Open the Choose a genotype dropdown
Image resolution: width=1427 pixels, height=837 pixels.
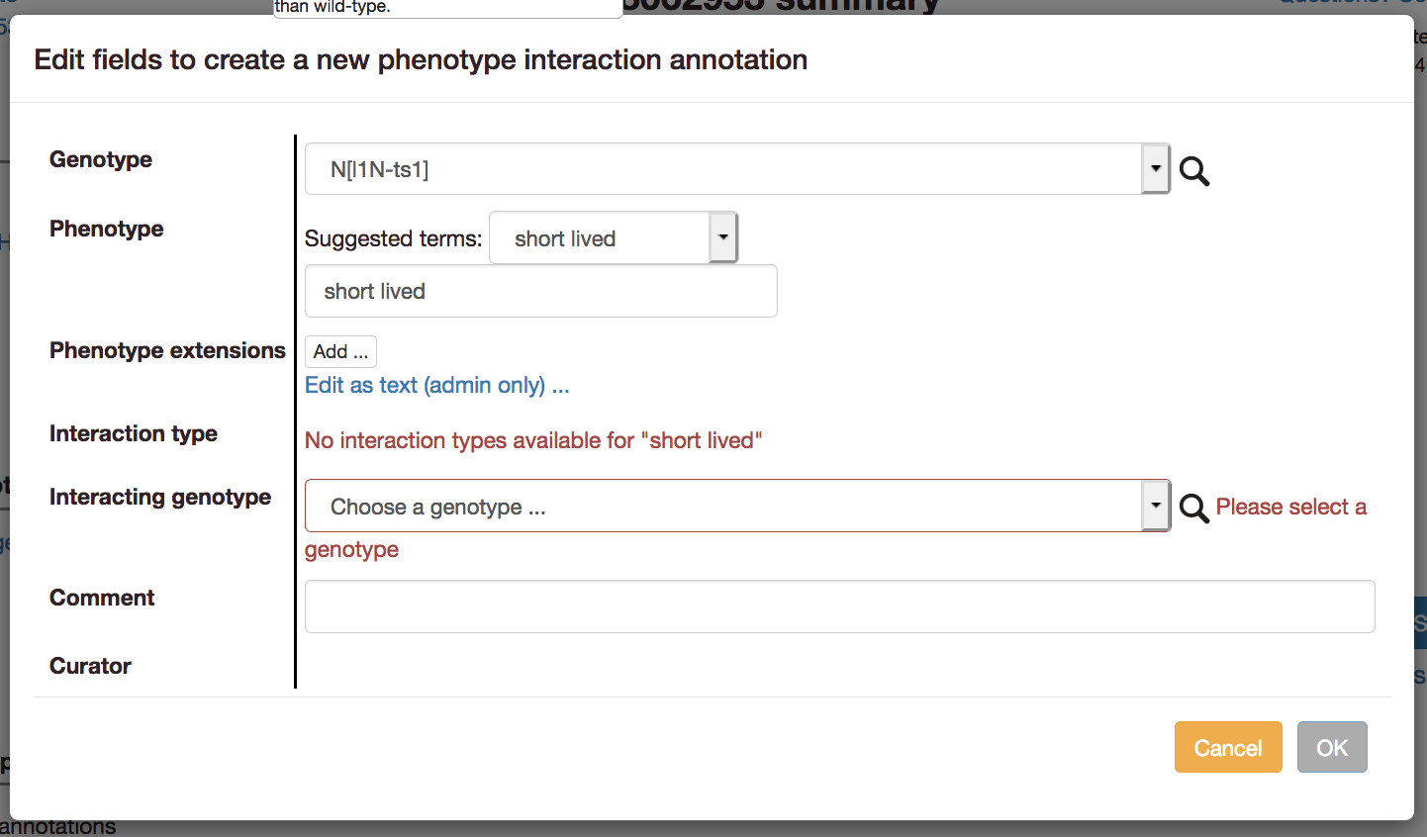tap(732, 506)
